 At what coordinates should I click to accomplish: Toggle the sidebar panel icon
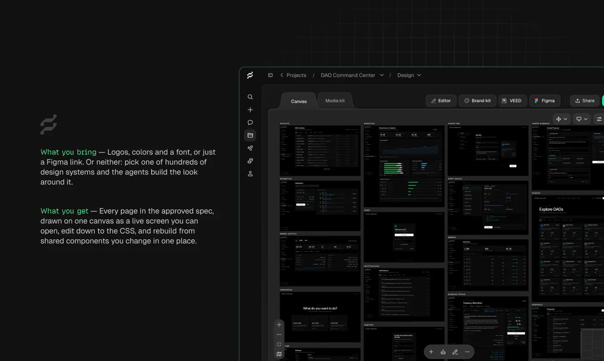point(271,75)
